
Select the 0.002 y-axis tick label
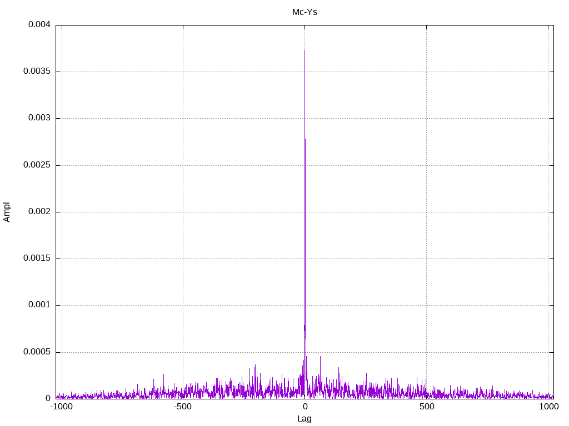pyautogui.click(x=39, y=212)
